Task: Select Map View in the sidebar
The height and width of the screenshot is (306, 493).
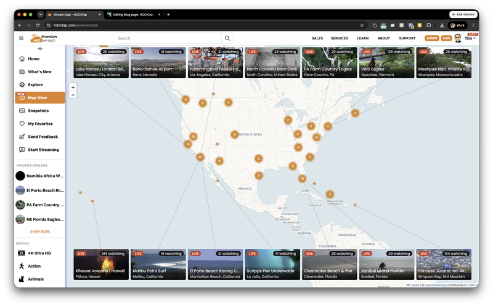Action: coord(40,98)
